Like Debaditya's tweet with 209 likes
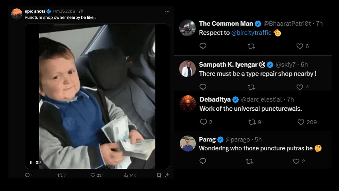Screen dimensions: 339x191 coord(301,122)
